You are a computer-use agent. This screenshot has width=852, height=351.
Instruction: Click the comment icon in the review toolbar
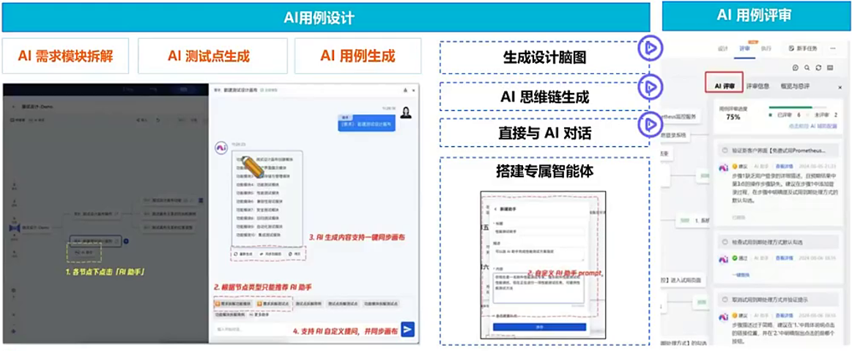pyautogui.click(x=796, y=68)
